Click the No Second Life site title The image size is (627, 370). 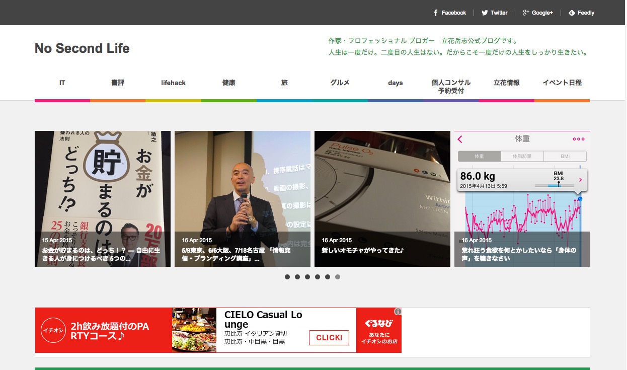82,48
